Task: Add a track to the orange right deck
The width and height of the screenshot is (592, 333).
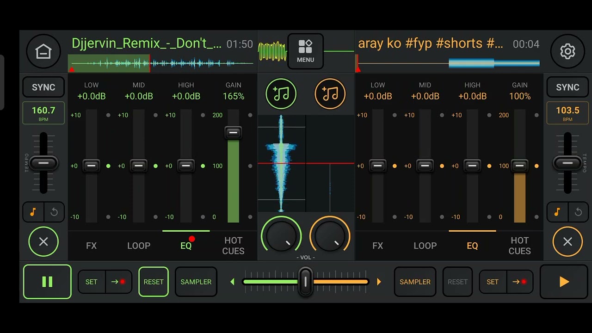Action: 330,94
